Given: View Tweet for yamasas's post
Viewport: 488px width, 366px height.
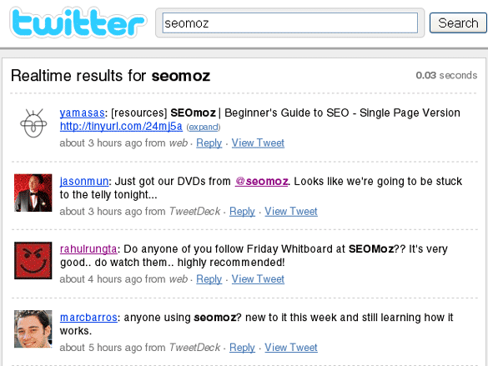Looking at the screenshot, I should (x=258, y=143).
